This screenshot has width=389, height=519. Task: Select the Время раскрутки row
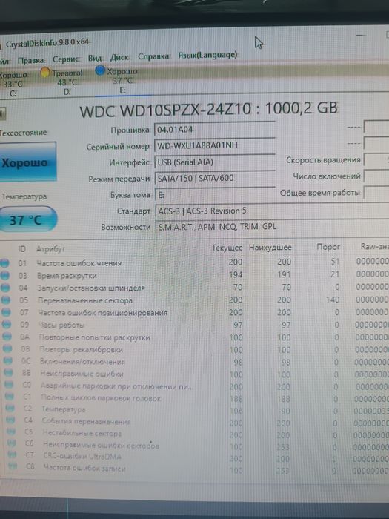194,275
